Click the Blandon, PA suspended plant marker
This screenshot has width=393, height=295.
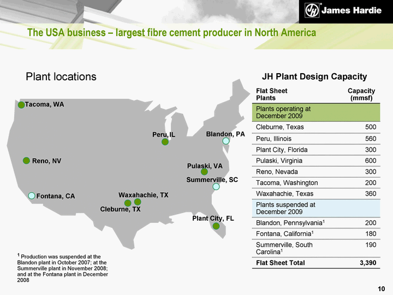click(x=226, y=141)
